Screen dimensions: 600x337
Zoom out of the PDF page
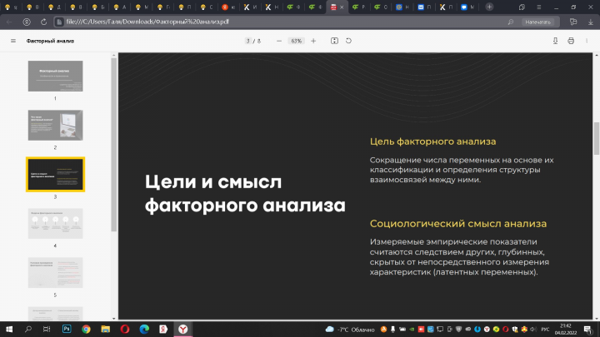click(279, 41)
